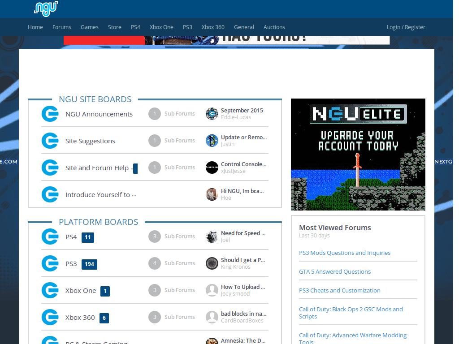Open the Home menu item
Screen dimensions: 459x344
pos(35,27)
